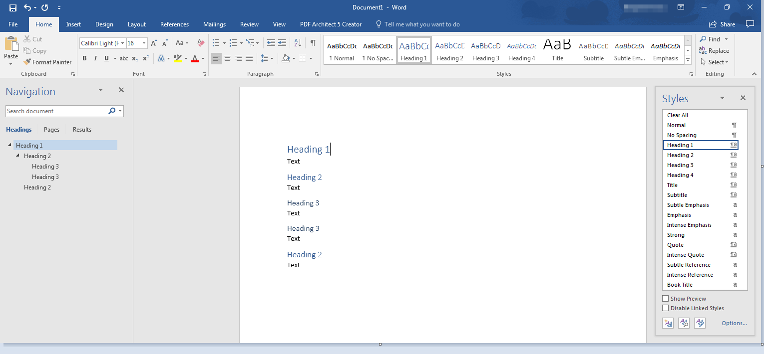The image size is (764, 354).
Task: Clear all formatting with the eraser icon
Action: [x=201, y=43]
